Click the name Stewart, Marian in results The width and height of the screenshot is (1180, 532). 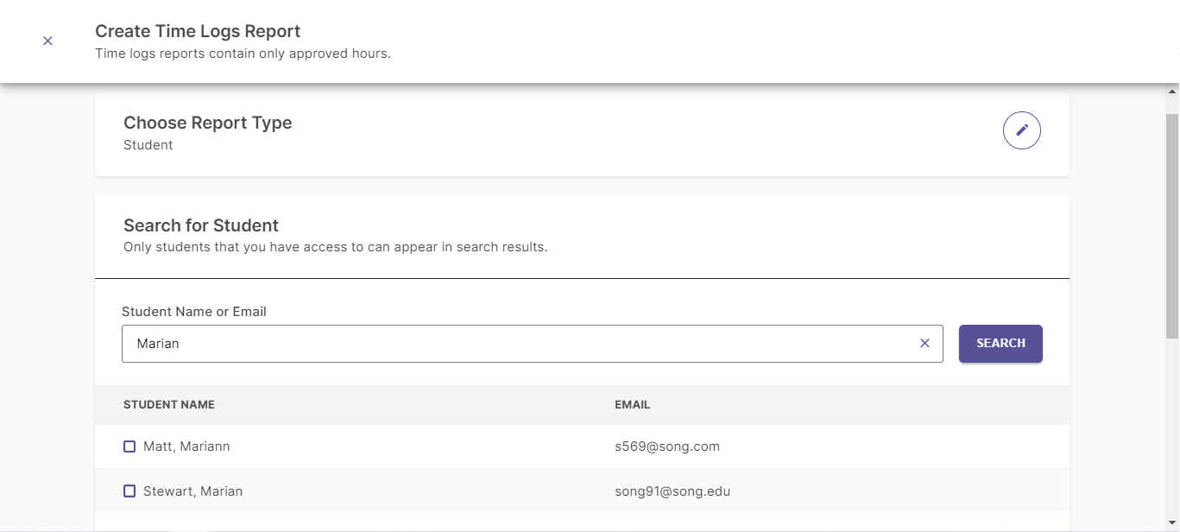192,491
